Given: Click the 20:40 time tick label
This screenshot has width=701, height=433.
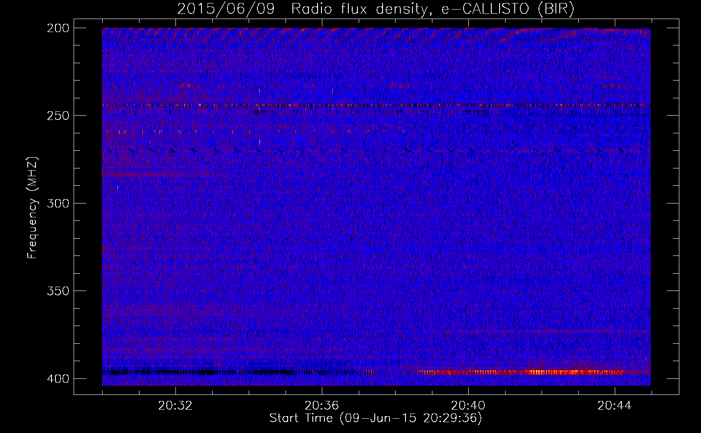Looking at the screenshot, I should (468, 406).
